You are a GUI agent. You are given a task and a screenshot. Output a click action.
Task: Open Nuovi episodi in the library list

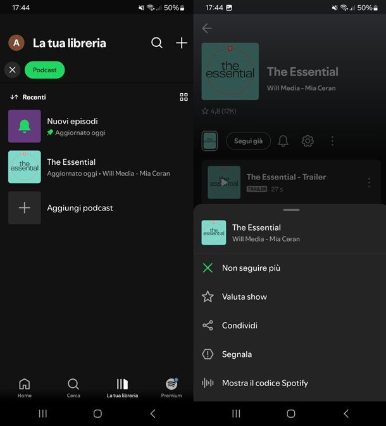pyautogui.click(x=97, y=126)
